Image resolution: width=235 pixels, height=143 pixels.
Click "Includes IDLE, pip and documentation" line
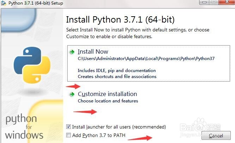point(117,71)
